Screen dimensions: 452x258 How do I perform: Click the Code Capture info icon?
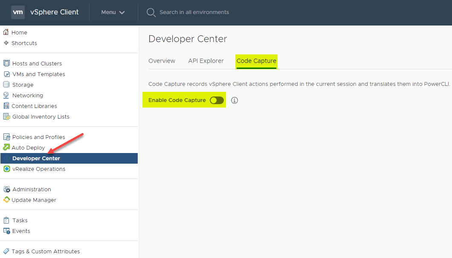[235, 100]
